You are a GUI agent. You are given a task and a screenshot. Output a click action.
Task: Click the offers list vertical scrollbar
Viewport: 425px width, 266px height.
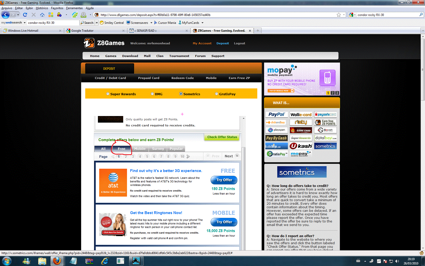(x=243, y=183)
